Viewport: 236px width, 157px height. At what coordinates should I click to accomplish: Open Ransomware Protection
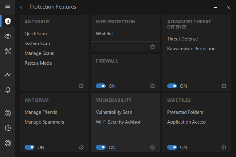pyautogui.click(x=191, y=49)
